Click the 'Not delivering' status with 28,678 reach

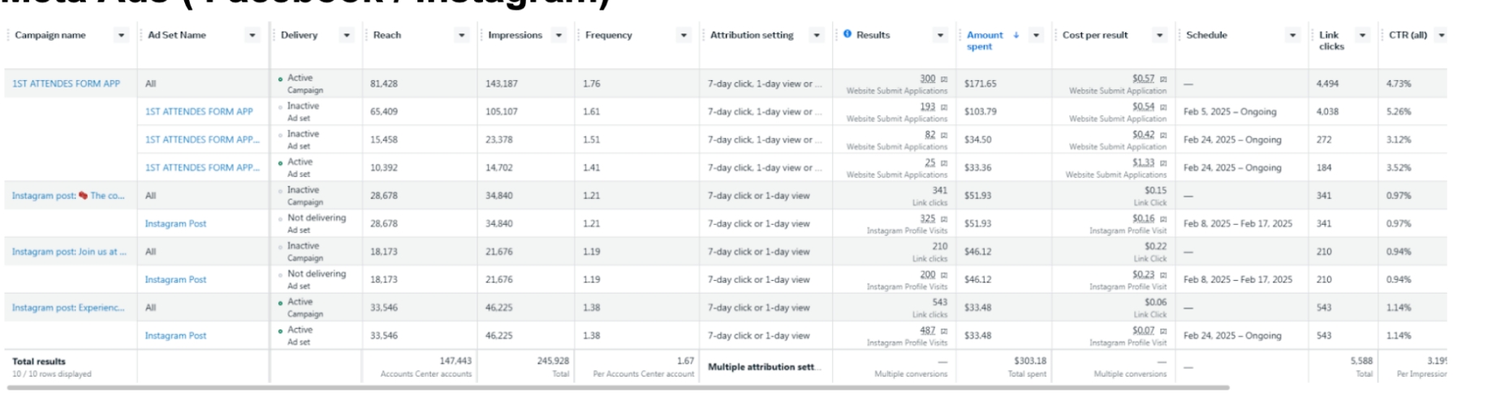[317, 218]
